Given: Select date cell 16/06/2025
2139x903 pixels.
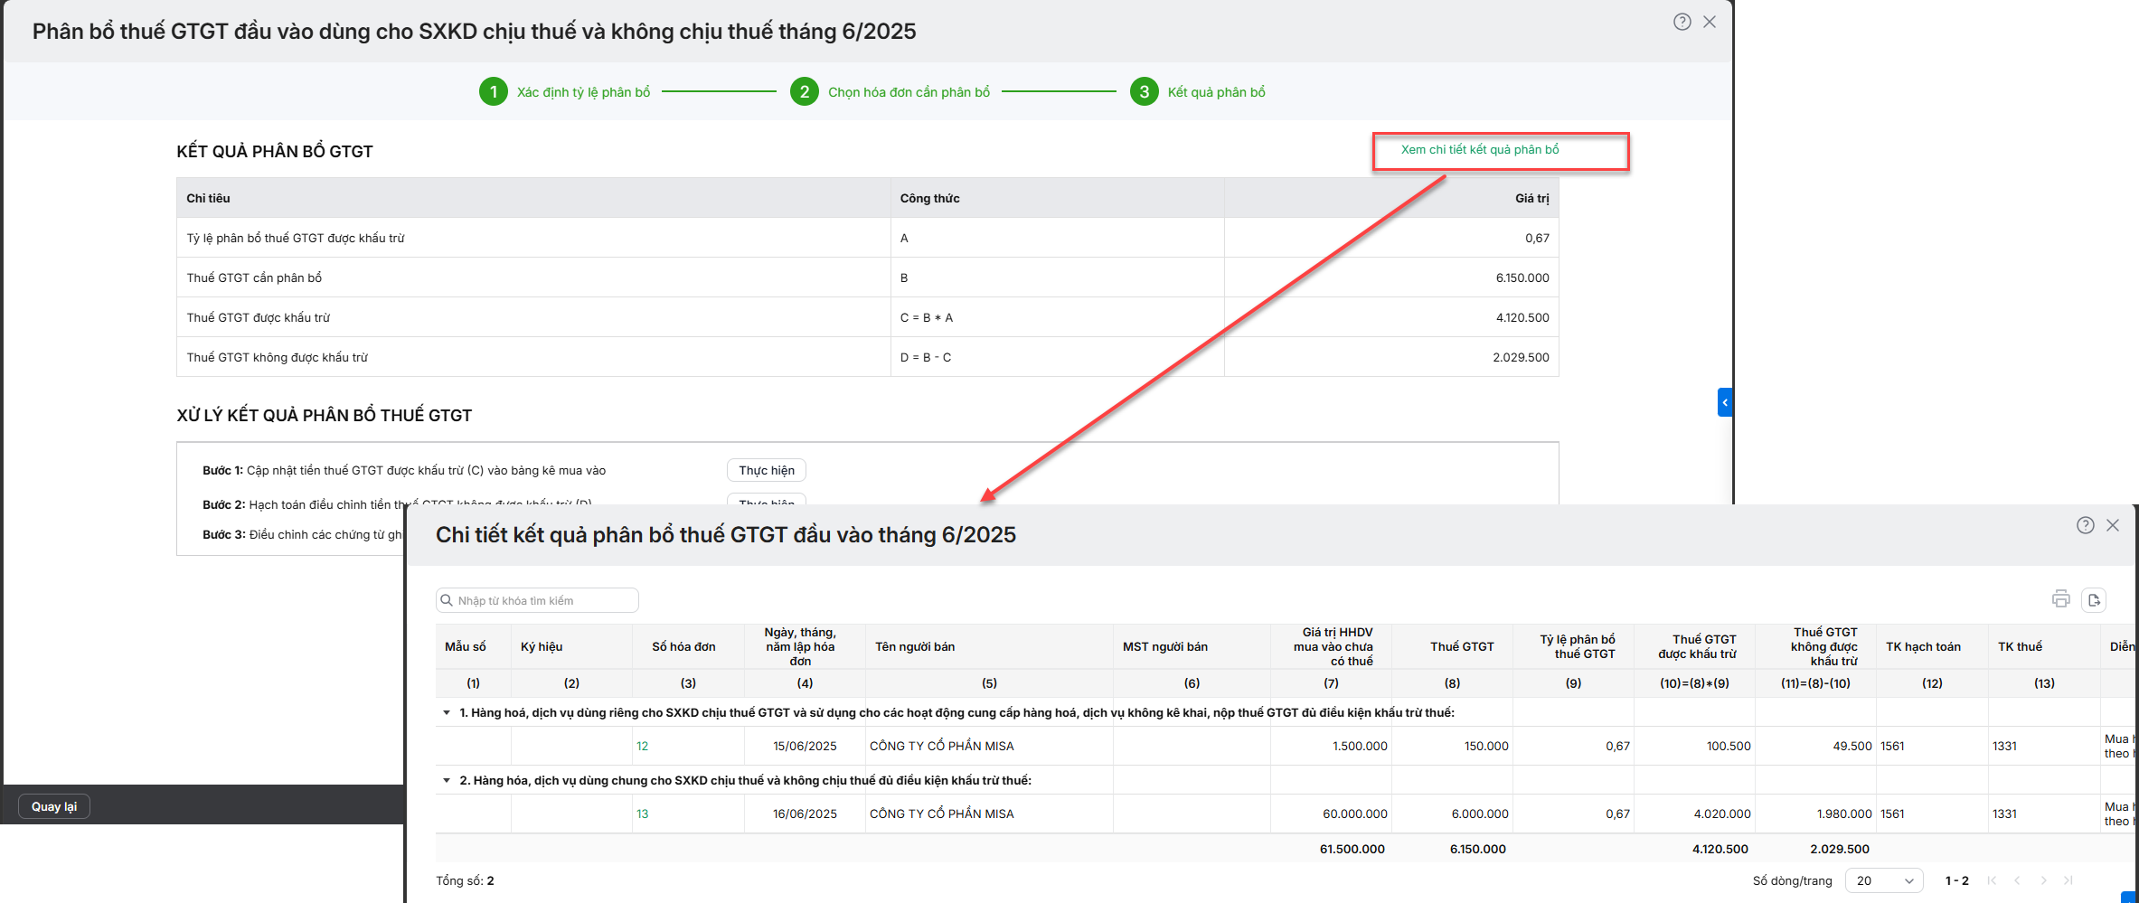Looking at the screenshot, I should [x=805, y=814].
